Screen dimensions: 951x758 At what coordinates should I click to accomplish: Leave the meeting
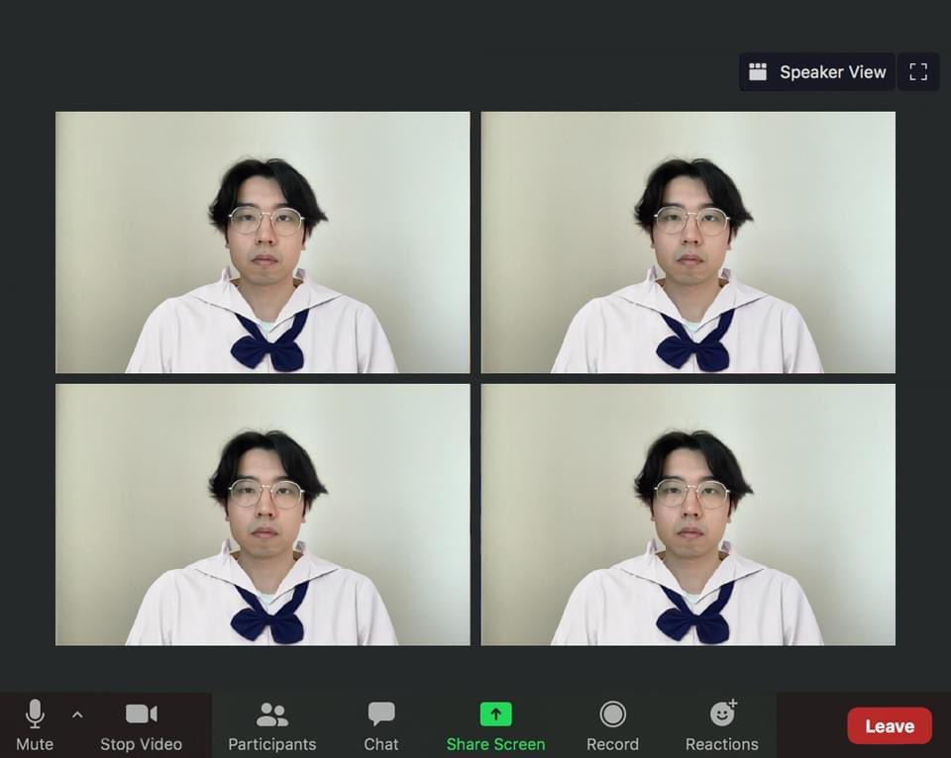[890, 725]
